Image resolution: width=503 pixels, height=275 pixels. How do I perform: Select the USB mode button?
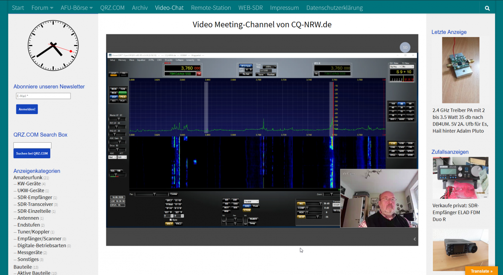pos(402,143)
